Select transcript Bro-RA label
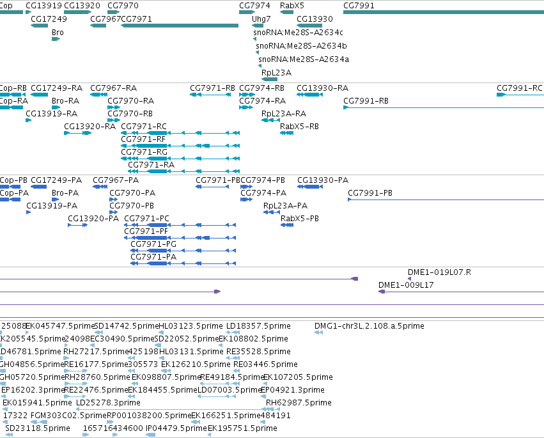The image size is (544, 438). click(x=65, y=100)
